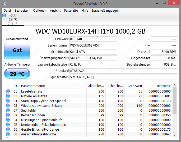
Task: Click the Eigenschaften field S.M.A.R.T., NCQ
Action: click(x=123, y=77)
